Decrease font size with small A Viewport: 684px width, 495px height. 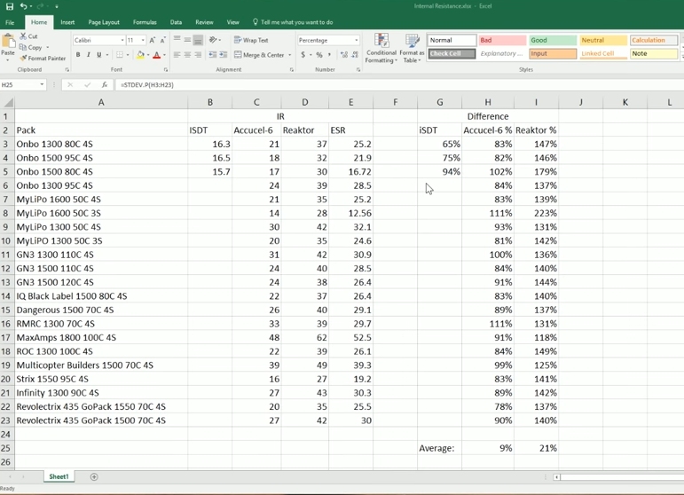tap(162, 40)
